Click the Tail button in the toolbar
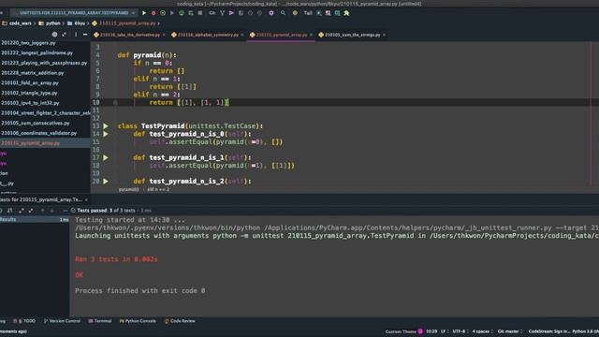 tap(308, 13)
